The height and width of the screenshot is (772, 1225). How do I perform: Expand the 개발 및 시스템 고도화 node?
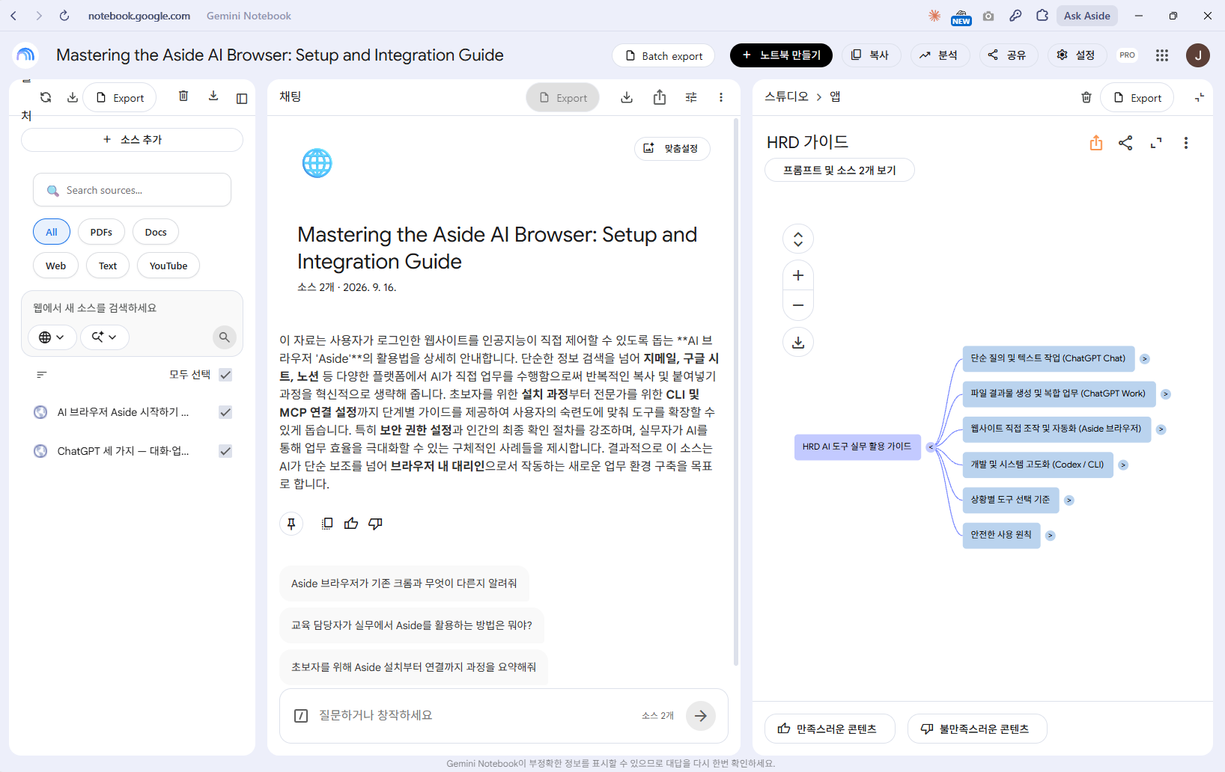tap(1123, 465)
